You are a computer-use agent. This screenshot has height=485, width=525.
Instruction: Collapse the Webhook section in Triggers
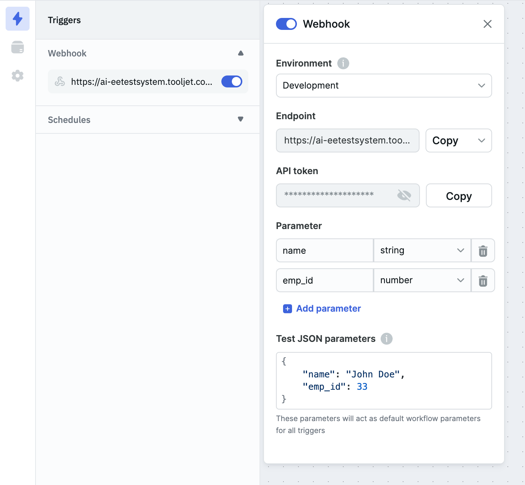coord(241,53)
